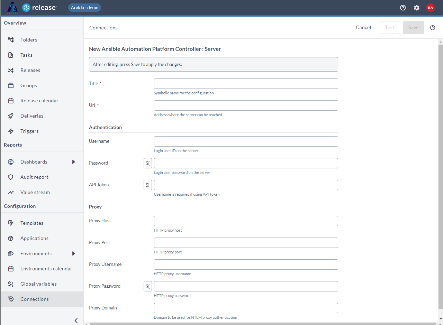Open Global variables from the sidebar

click(x=38, y=284)
